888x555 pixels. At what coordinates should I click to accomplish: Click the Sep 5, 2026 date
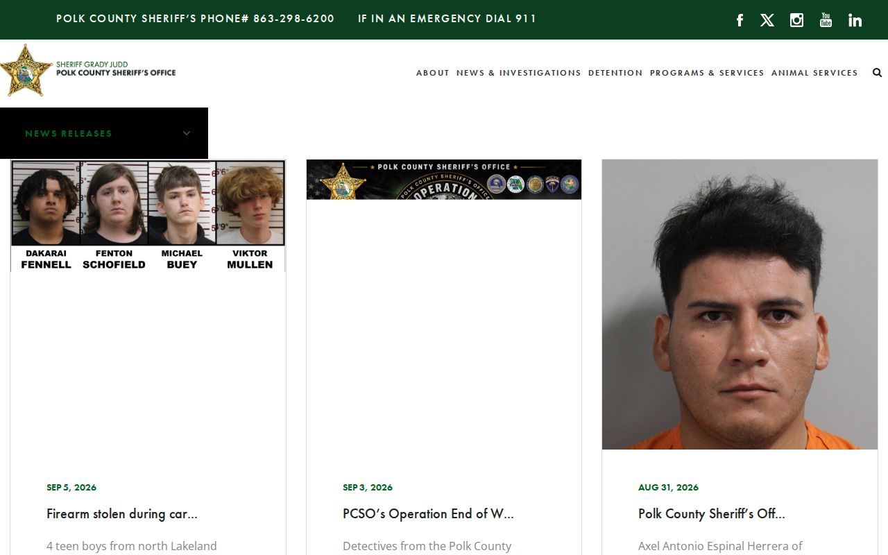pyautogui.click(x=71, y=488)
